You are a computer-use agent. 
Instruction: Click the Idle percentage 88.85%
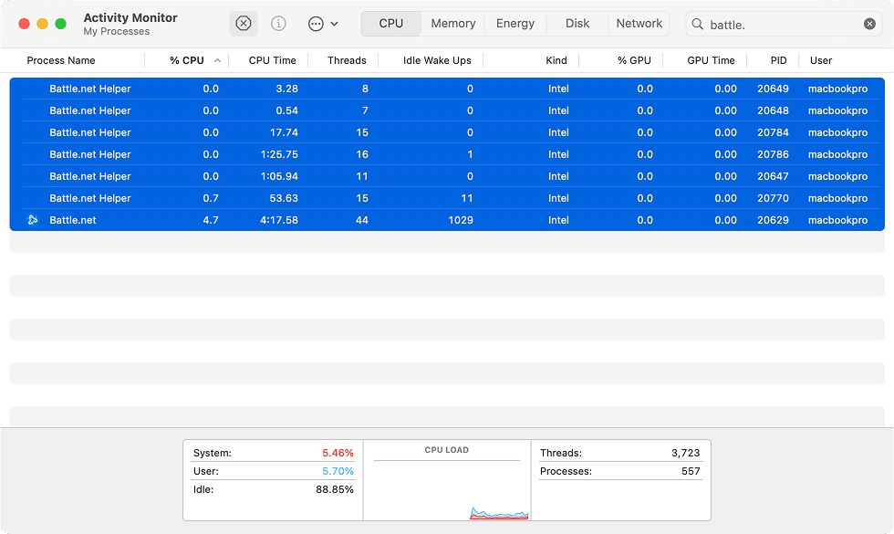pyautogui.click(x=335, y=489)
